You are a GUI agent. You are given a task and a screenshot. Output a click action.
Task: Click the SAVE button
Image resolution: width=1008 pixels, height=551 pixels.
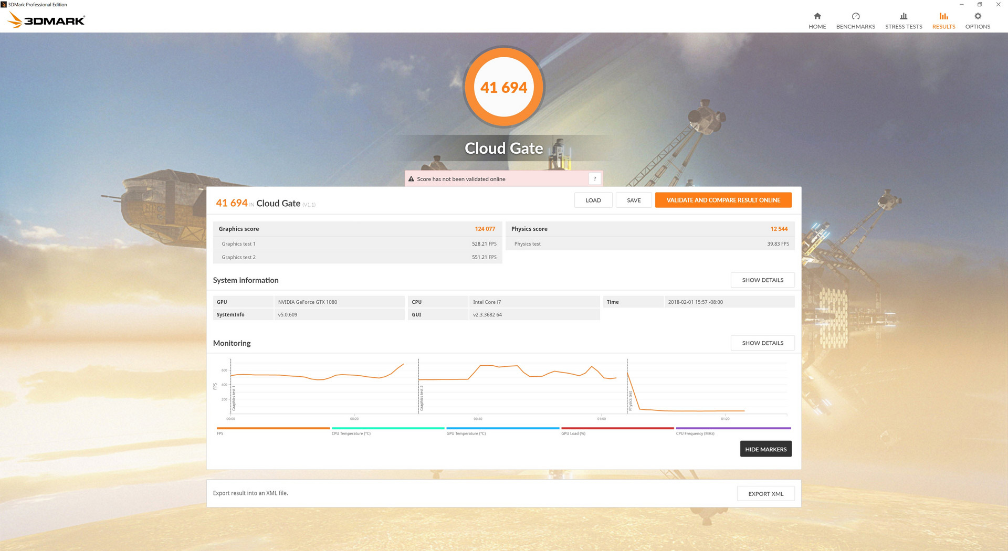(x=634, y=200)
